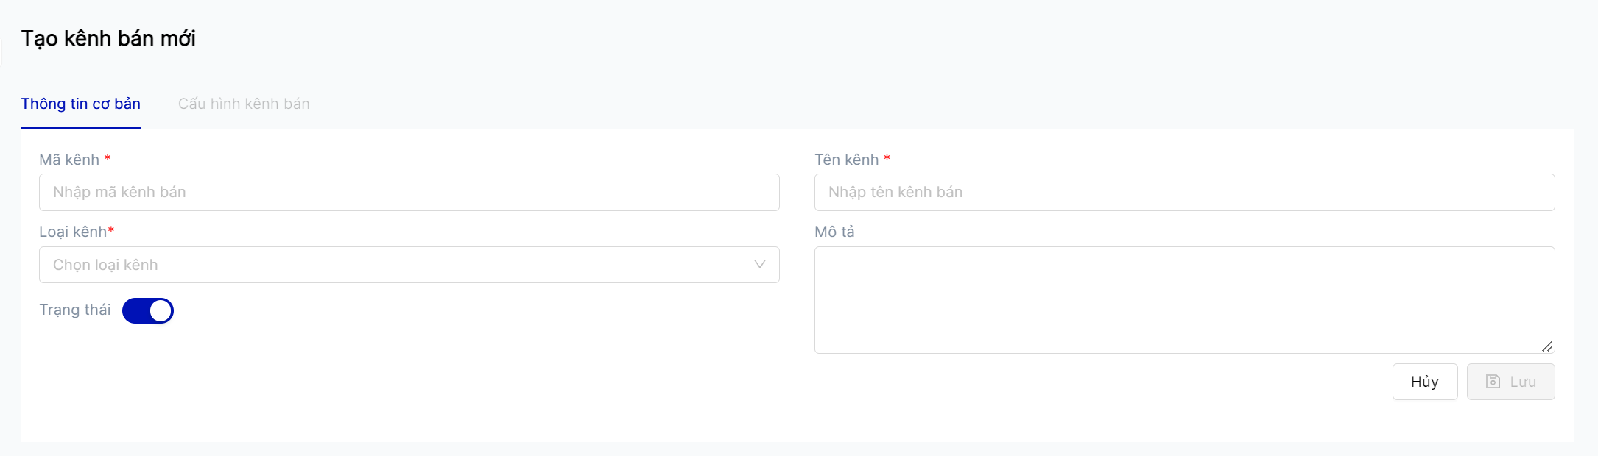Click the Lưu save button
Image resolution: width=1598 pixels, height=456 pixels.
(x=1510, y=382)
